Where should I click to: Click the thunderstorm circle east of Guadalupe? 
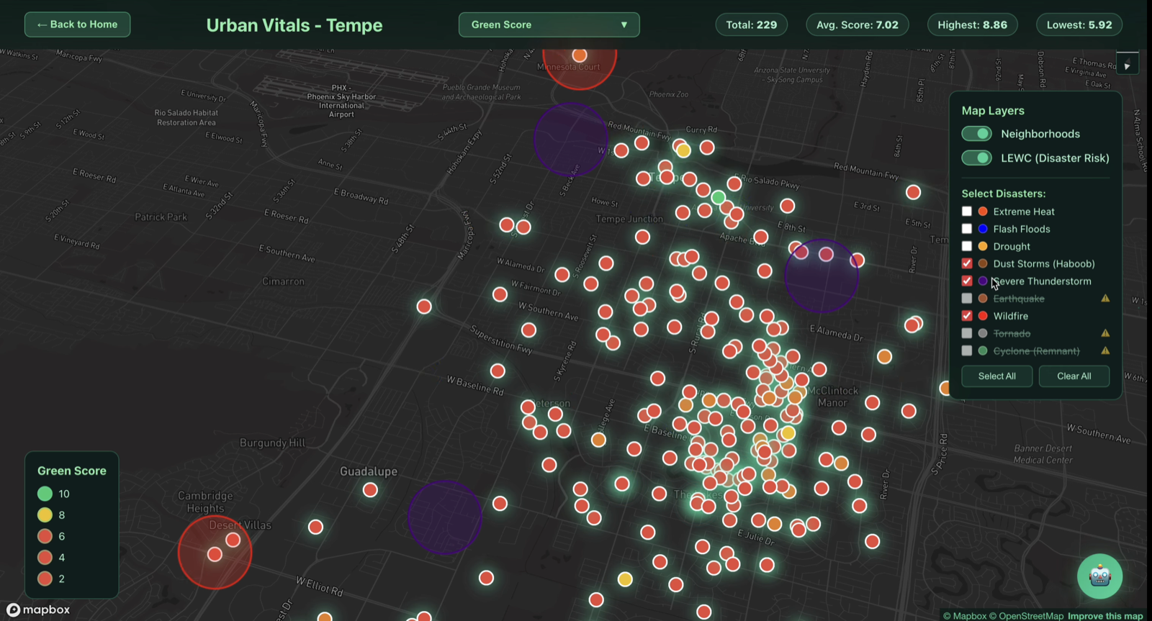click(444, 517)
